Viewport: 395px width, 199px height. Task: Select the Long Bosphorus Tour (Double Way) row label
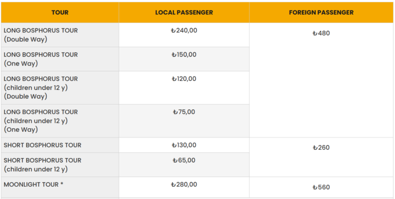(x=60, y=35)
